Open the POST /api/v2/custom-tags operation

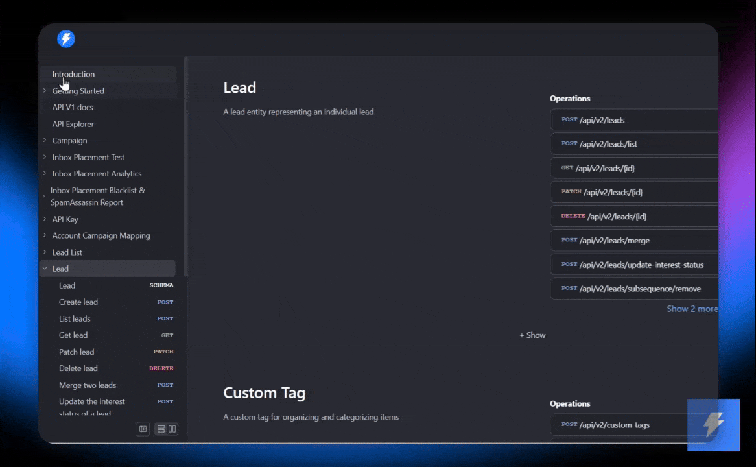(634, 425)
